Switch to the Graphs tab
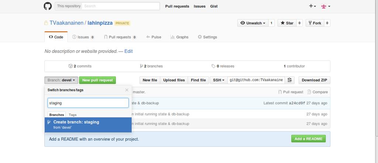This screenshot has height=163, width=378. [x=179, y=37]
